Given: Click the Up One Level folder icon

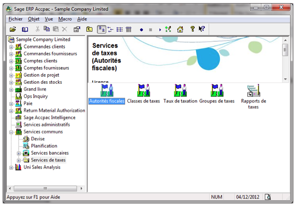Looking at the screenshot, I should click(89, 29).
